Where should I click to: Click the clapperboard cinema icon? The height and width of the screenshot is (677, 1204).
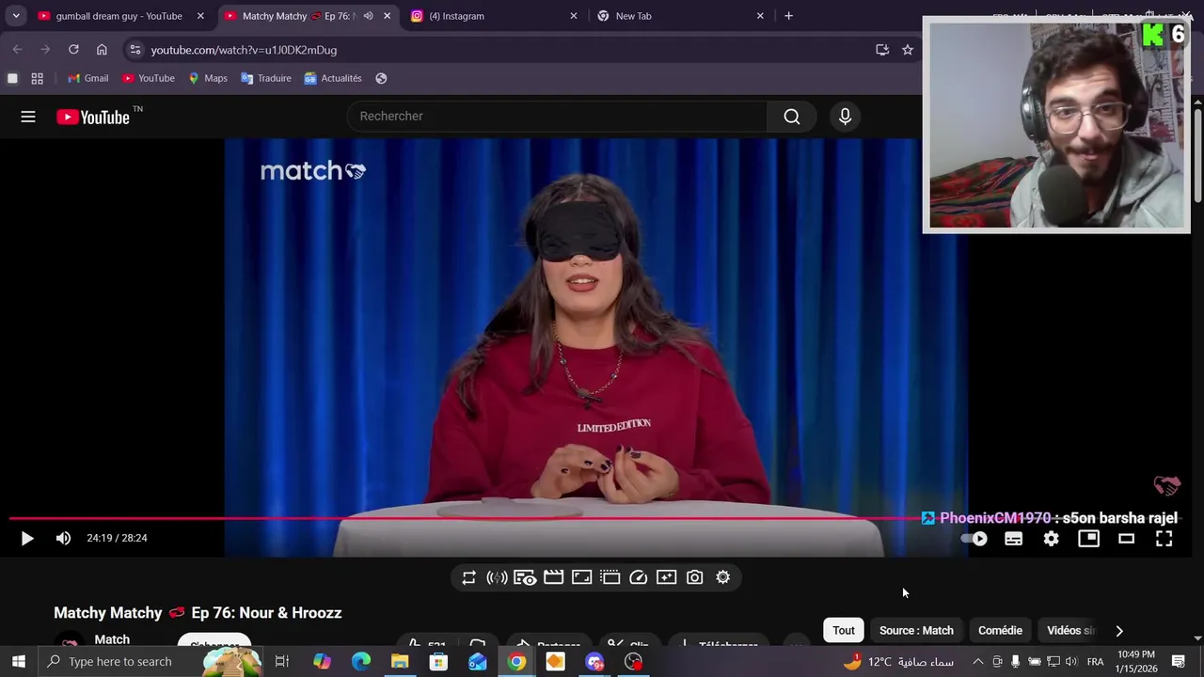553,577
